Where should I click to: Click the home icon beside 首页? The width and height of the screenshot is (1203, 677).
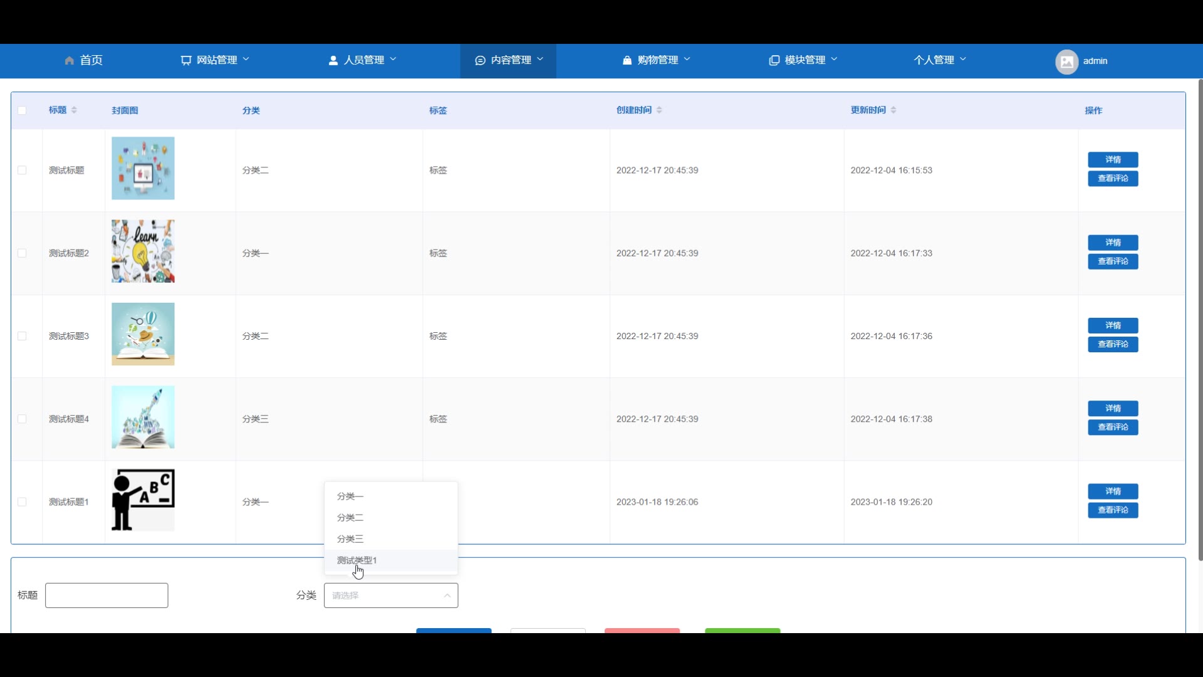click(x=69, y=61)
